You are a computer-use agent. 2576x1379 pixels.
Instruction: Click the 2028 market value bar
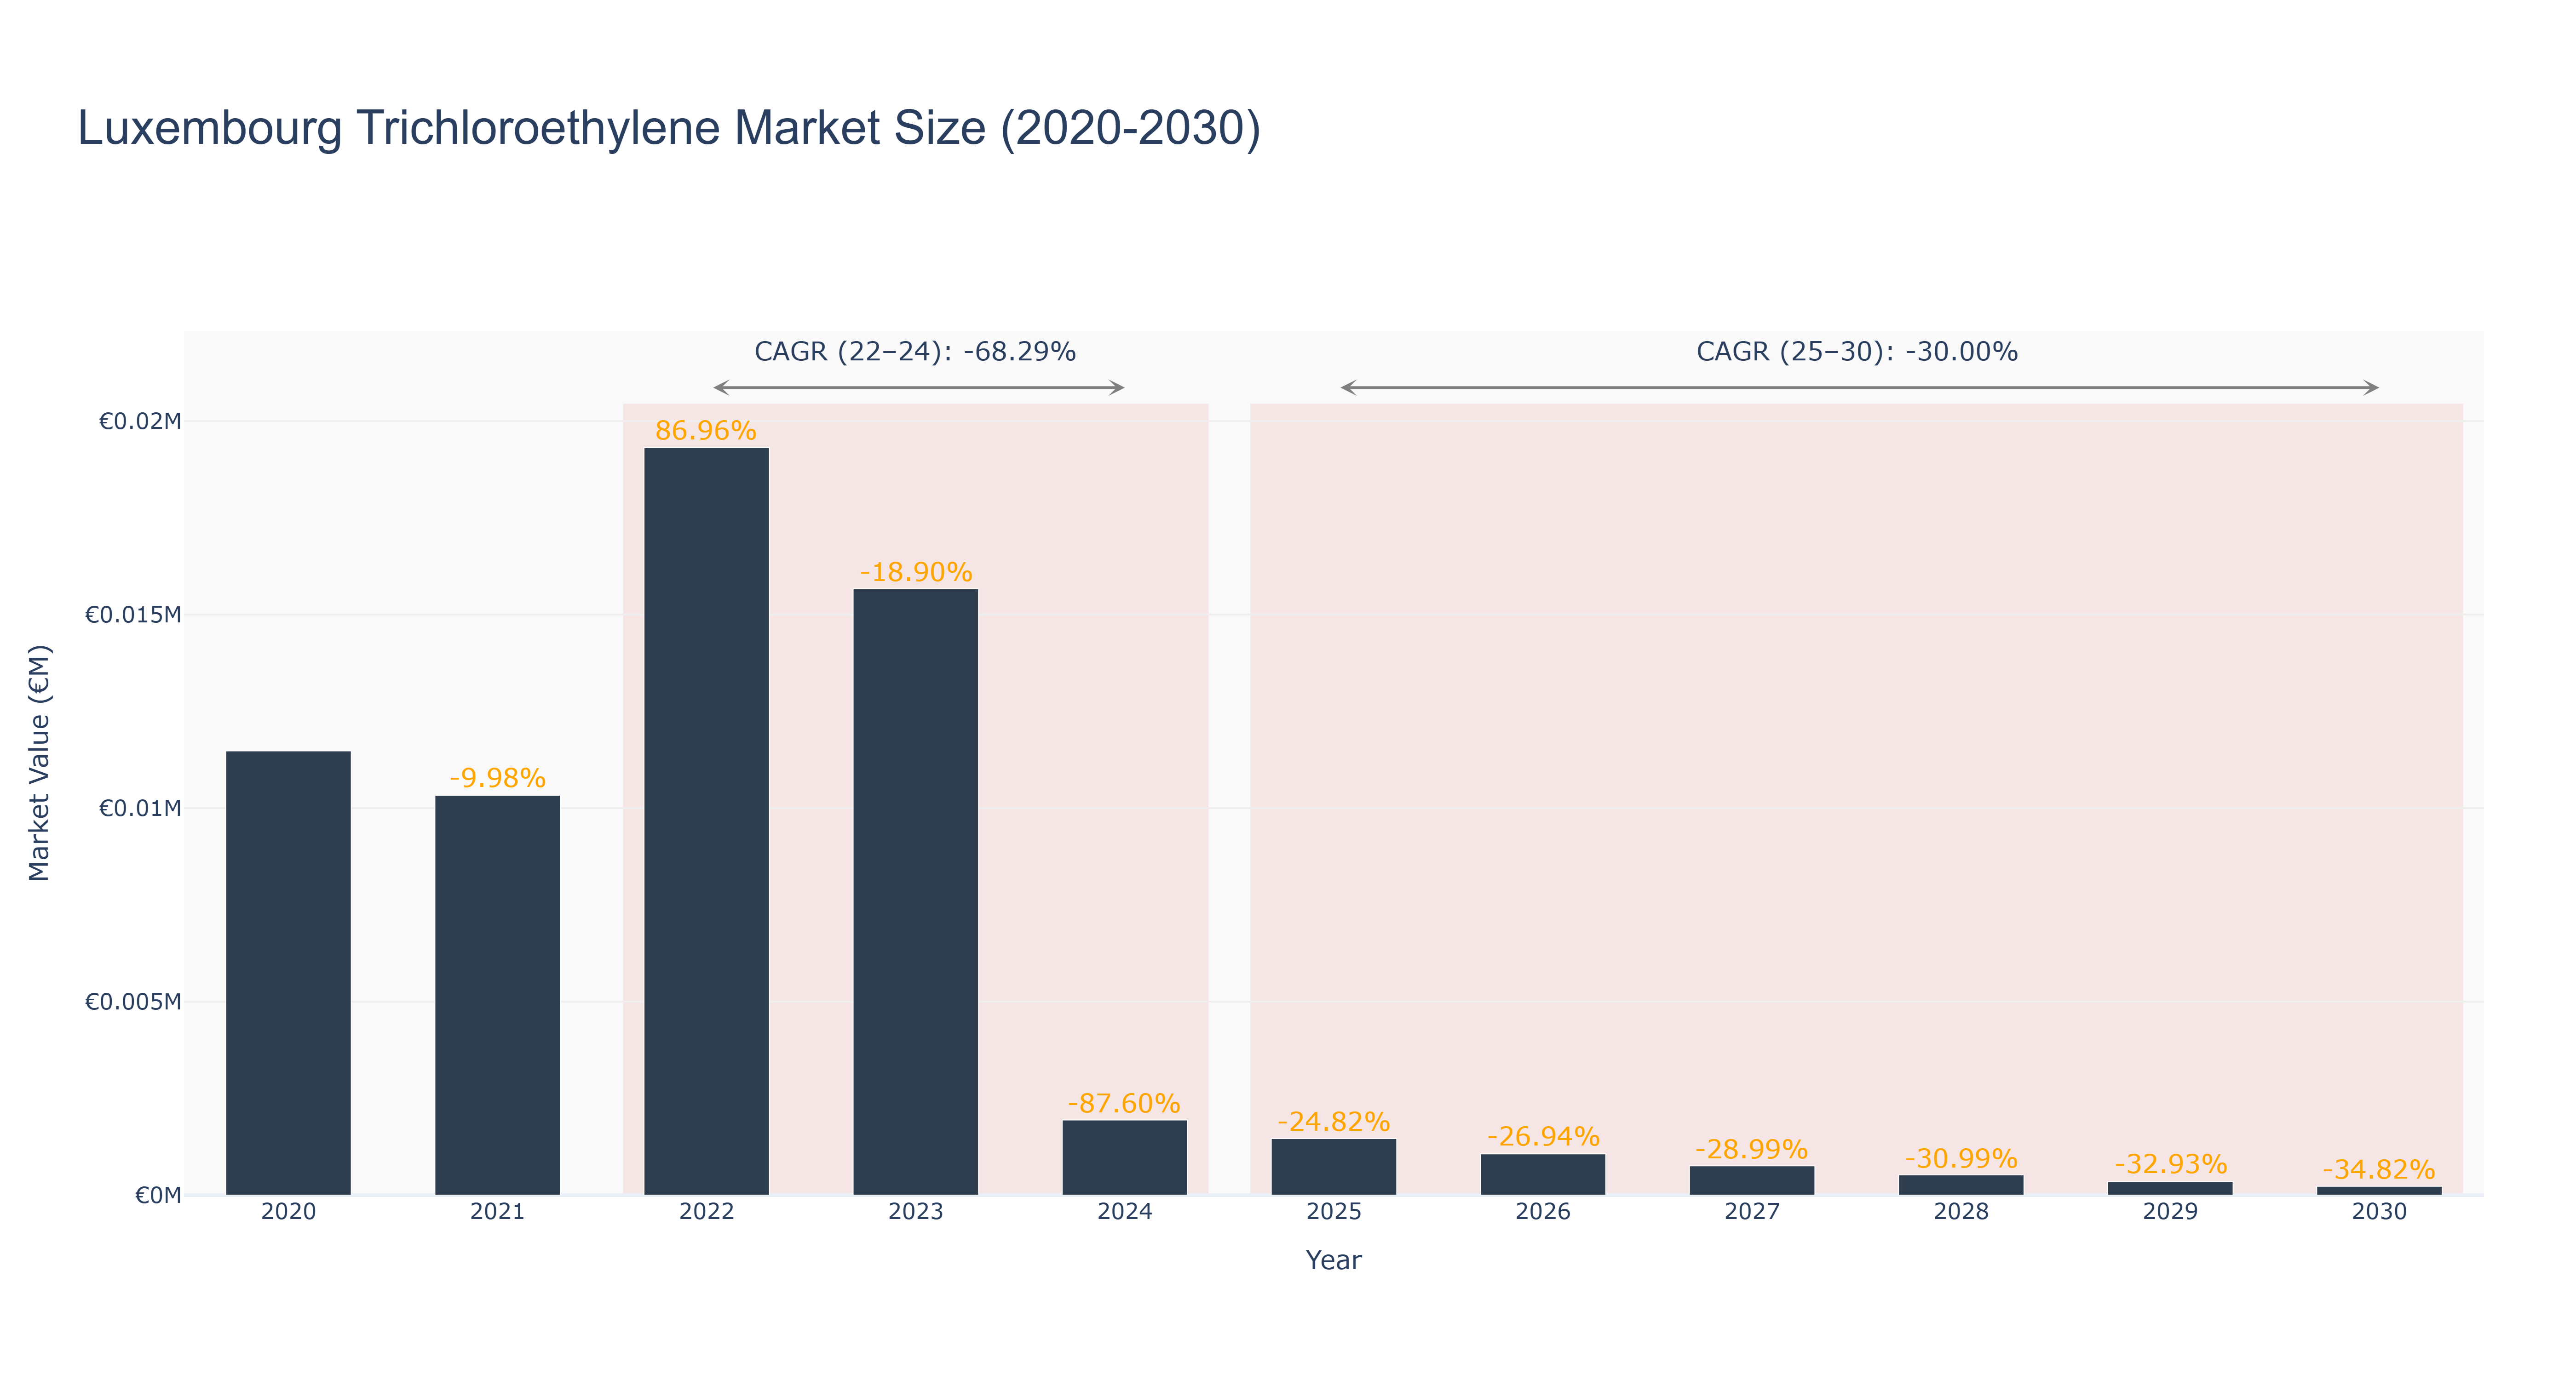[x=1960, y=1184]
